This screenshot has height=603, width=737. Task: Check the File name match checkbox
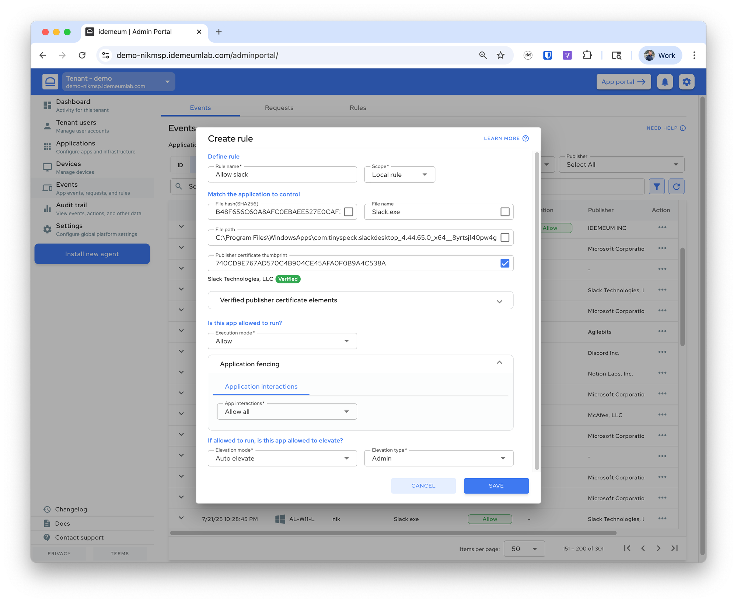tap(505, 212)
